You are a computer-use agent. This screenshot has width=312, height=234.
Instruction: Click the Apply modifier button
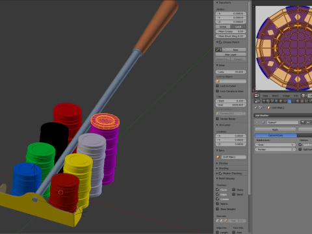(276, 129)
